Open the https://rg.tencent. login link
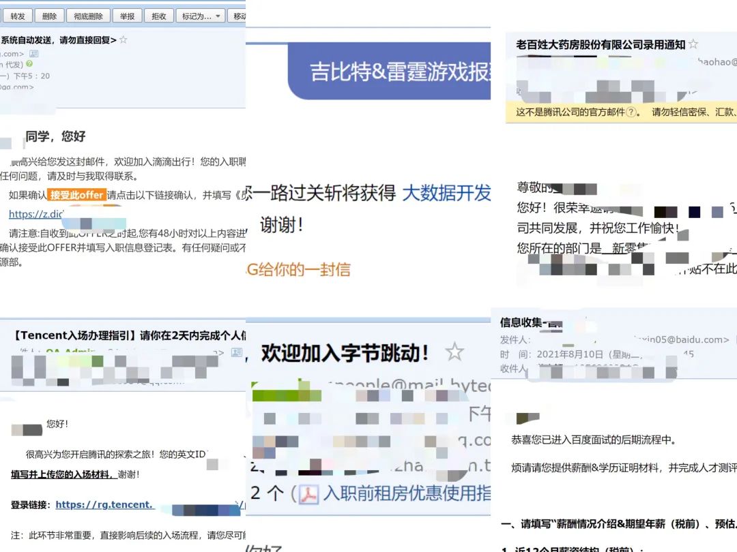Screen dimensions: 737x552 (x=104, y=504)
